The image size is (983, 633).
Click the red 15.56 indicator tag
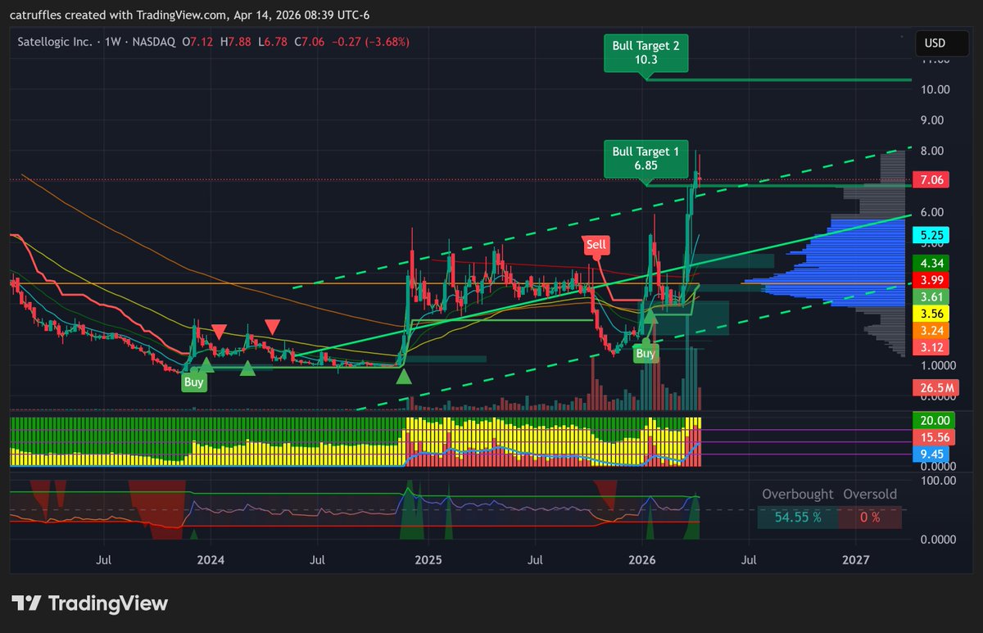pos(933,437)
